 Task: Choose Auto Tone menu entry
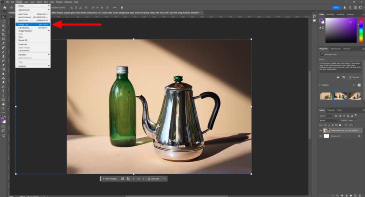click(x=33, y=14)
